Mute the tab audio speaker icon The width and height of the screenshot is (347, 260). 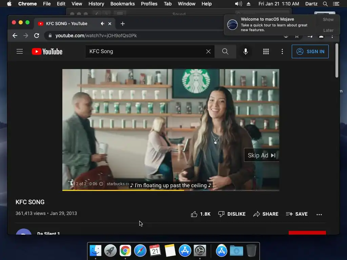[102, 24]
